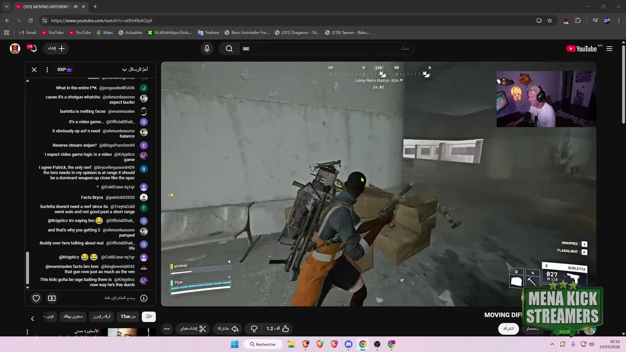Click the create plus button
The image size is (626, 352).
(56, 48)
